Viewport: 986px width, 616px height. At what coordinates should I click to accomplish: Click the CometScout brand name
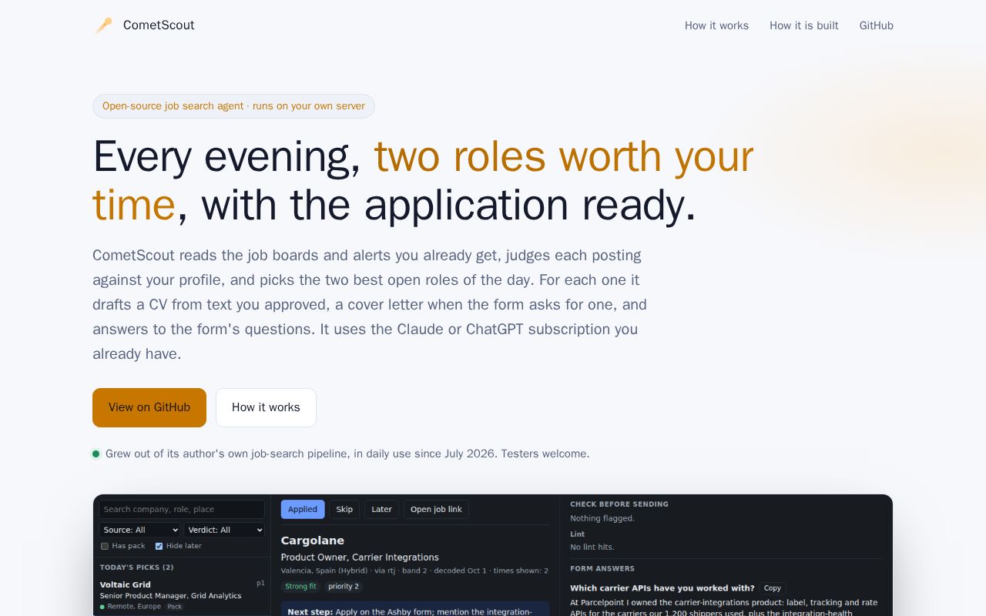tap(159, 25)
